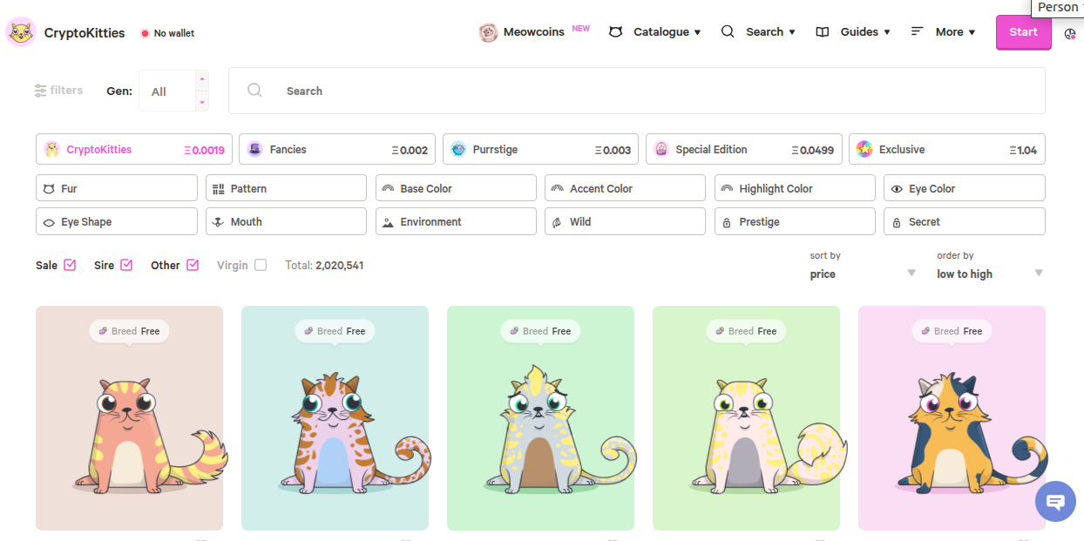The width and height of the screenshot is (1084, 541).
Task: Click the No wallet label
Action: point(174,33)
